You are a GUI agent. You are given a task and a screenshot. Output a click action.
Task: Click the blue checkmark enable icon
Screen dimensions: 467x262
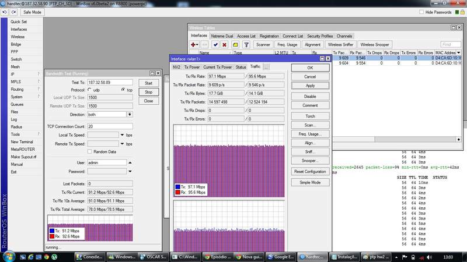pyautogui.click(x=215, y=44)
